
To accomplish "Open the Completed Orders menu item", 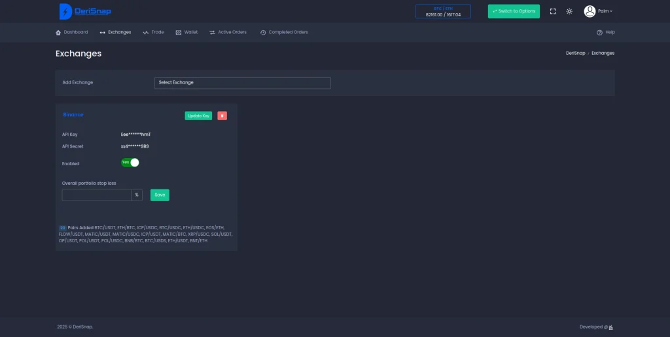I will (x=284, y=32).
